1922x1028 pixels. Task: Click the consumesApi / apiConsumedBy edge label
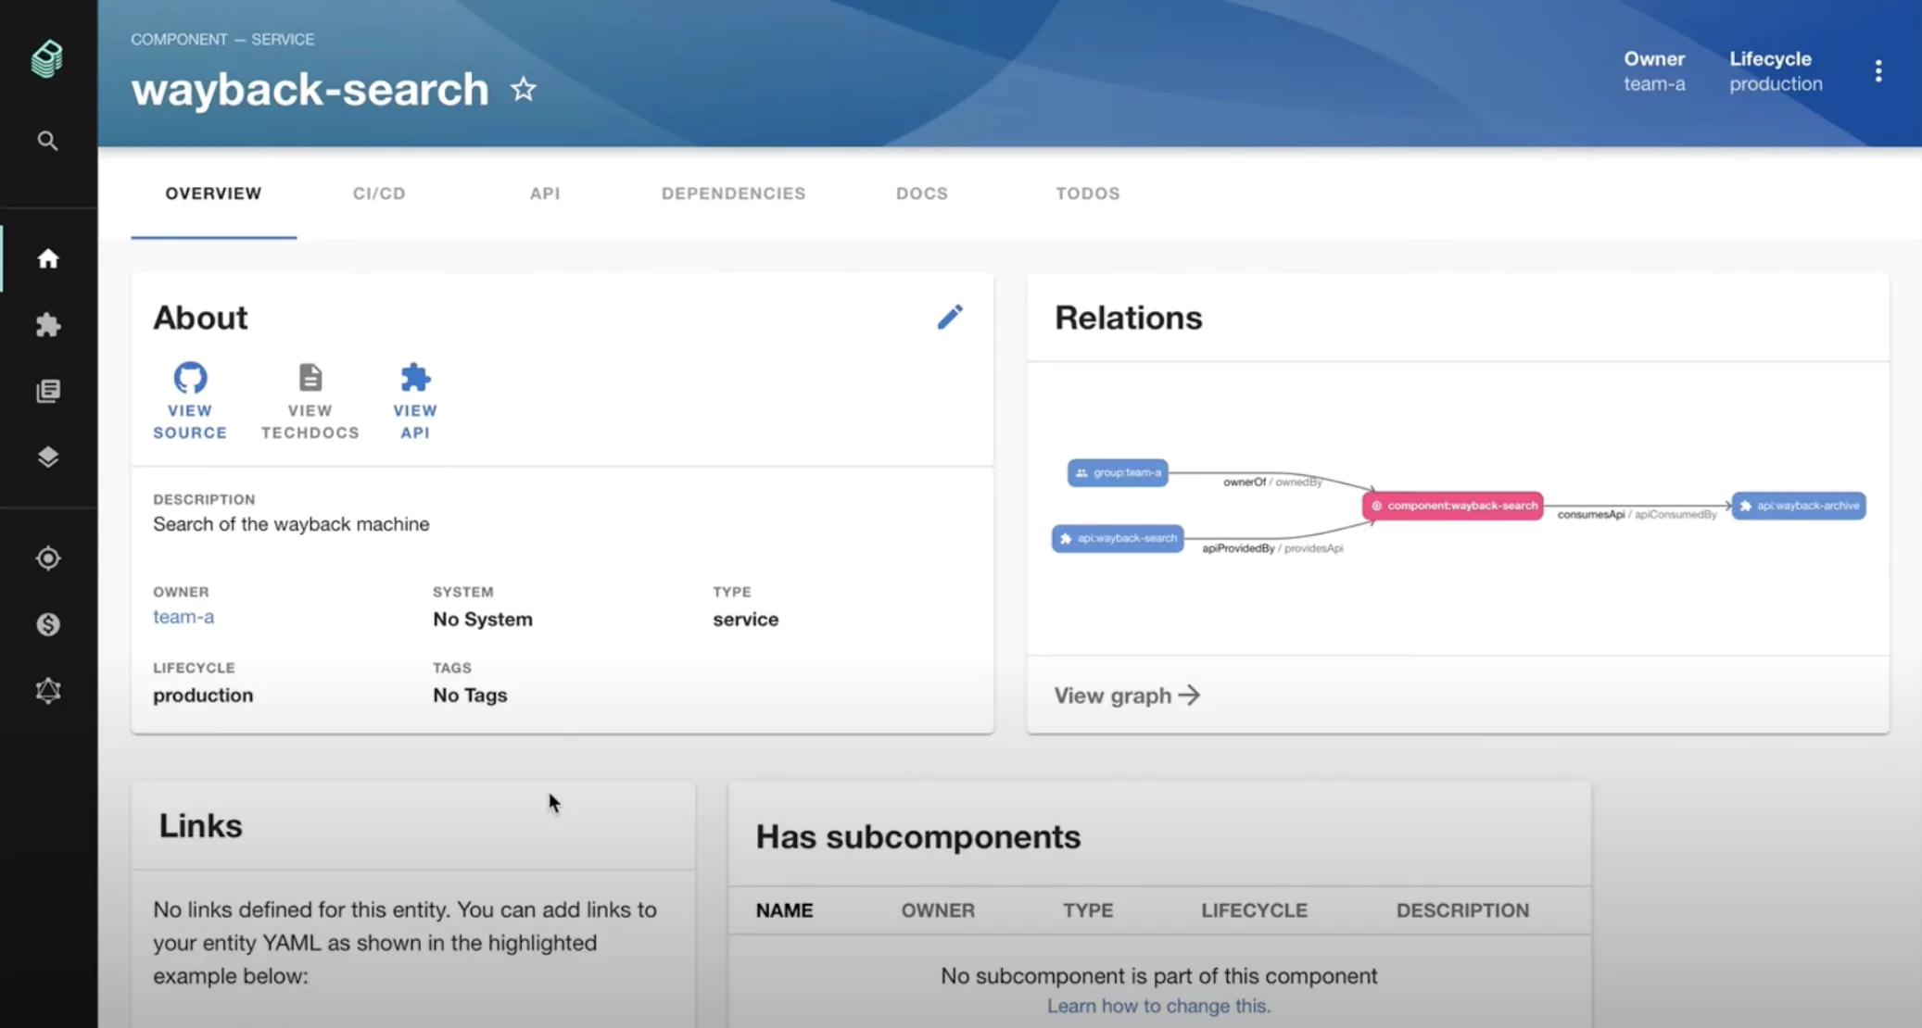pyautogui.click(x=1637, y=514)
